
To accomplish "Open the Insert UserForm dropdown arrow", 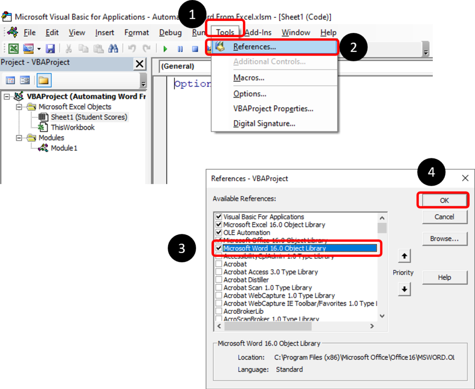I will point(39,49).
